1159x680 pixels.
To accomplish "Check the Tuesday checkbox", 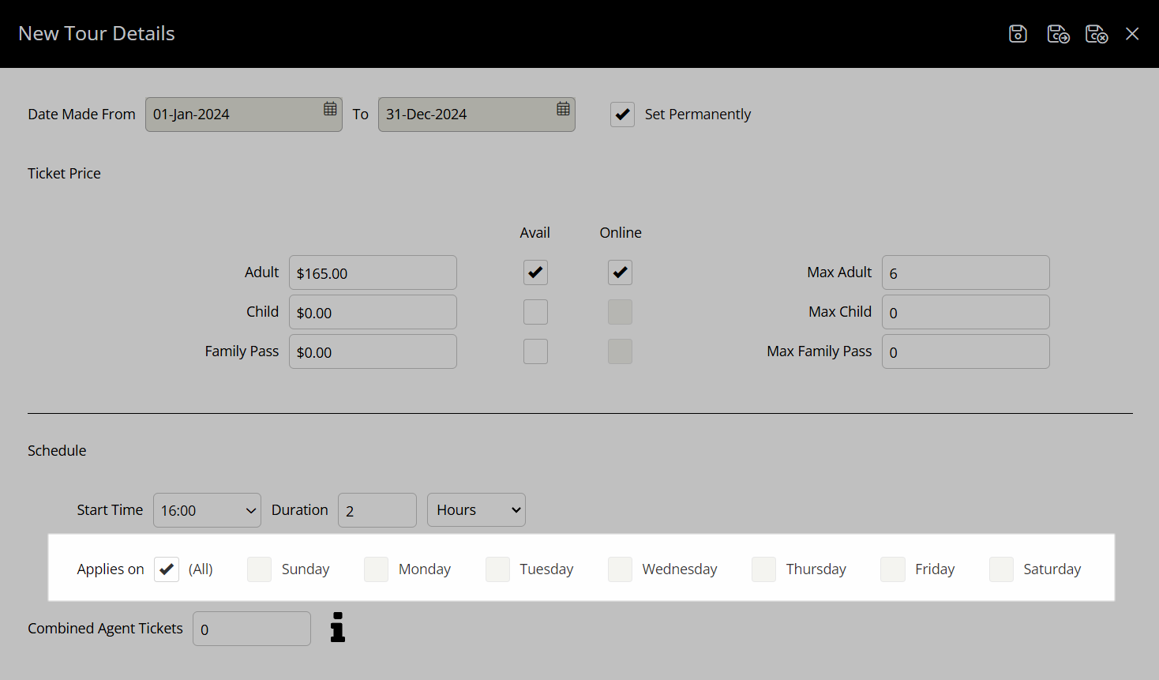I will (x=497, y=569).
